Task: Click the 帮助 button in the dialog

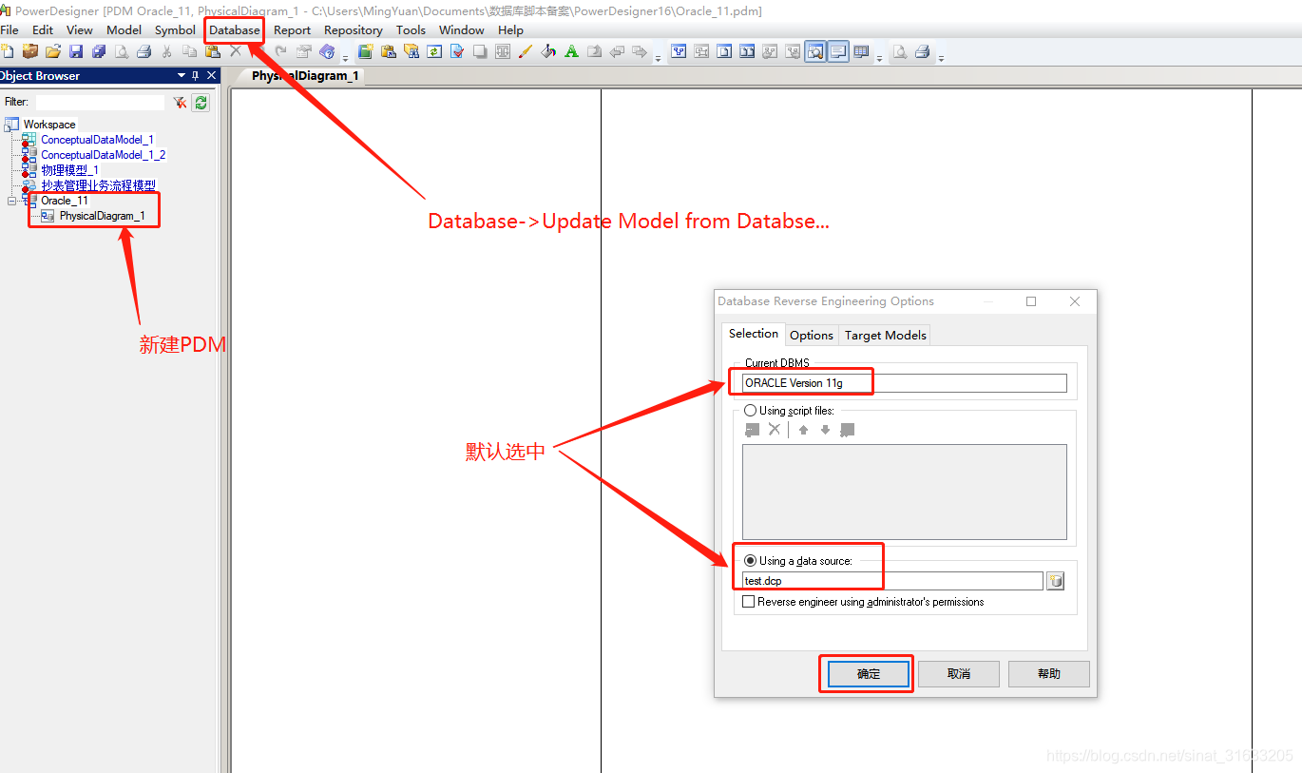Action: [1049, 674]
